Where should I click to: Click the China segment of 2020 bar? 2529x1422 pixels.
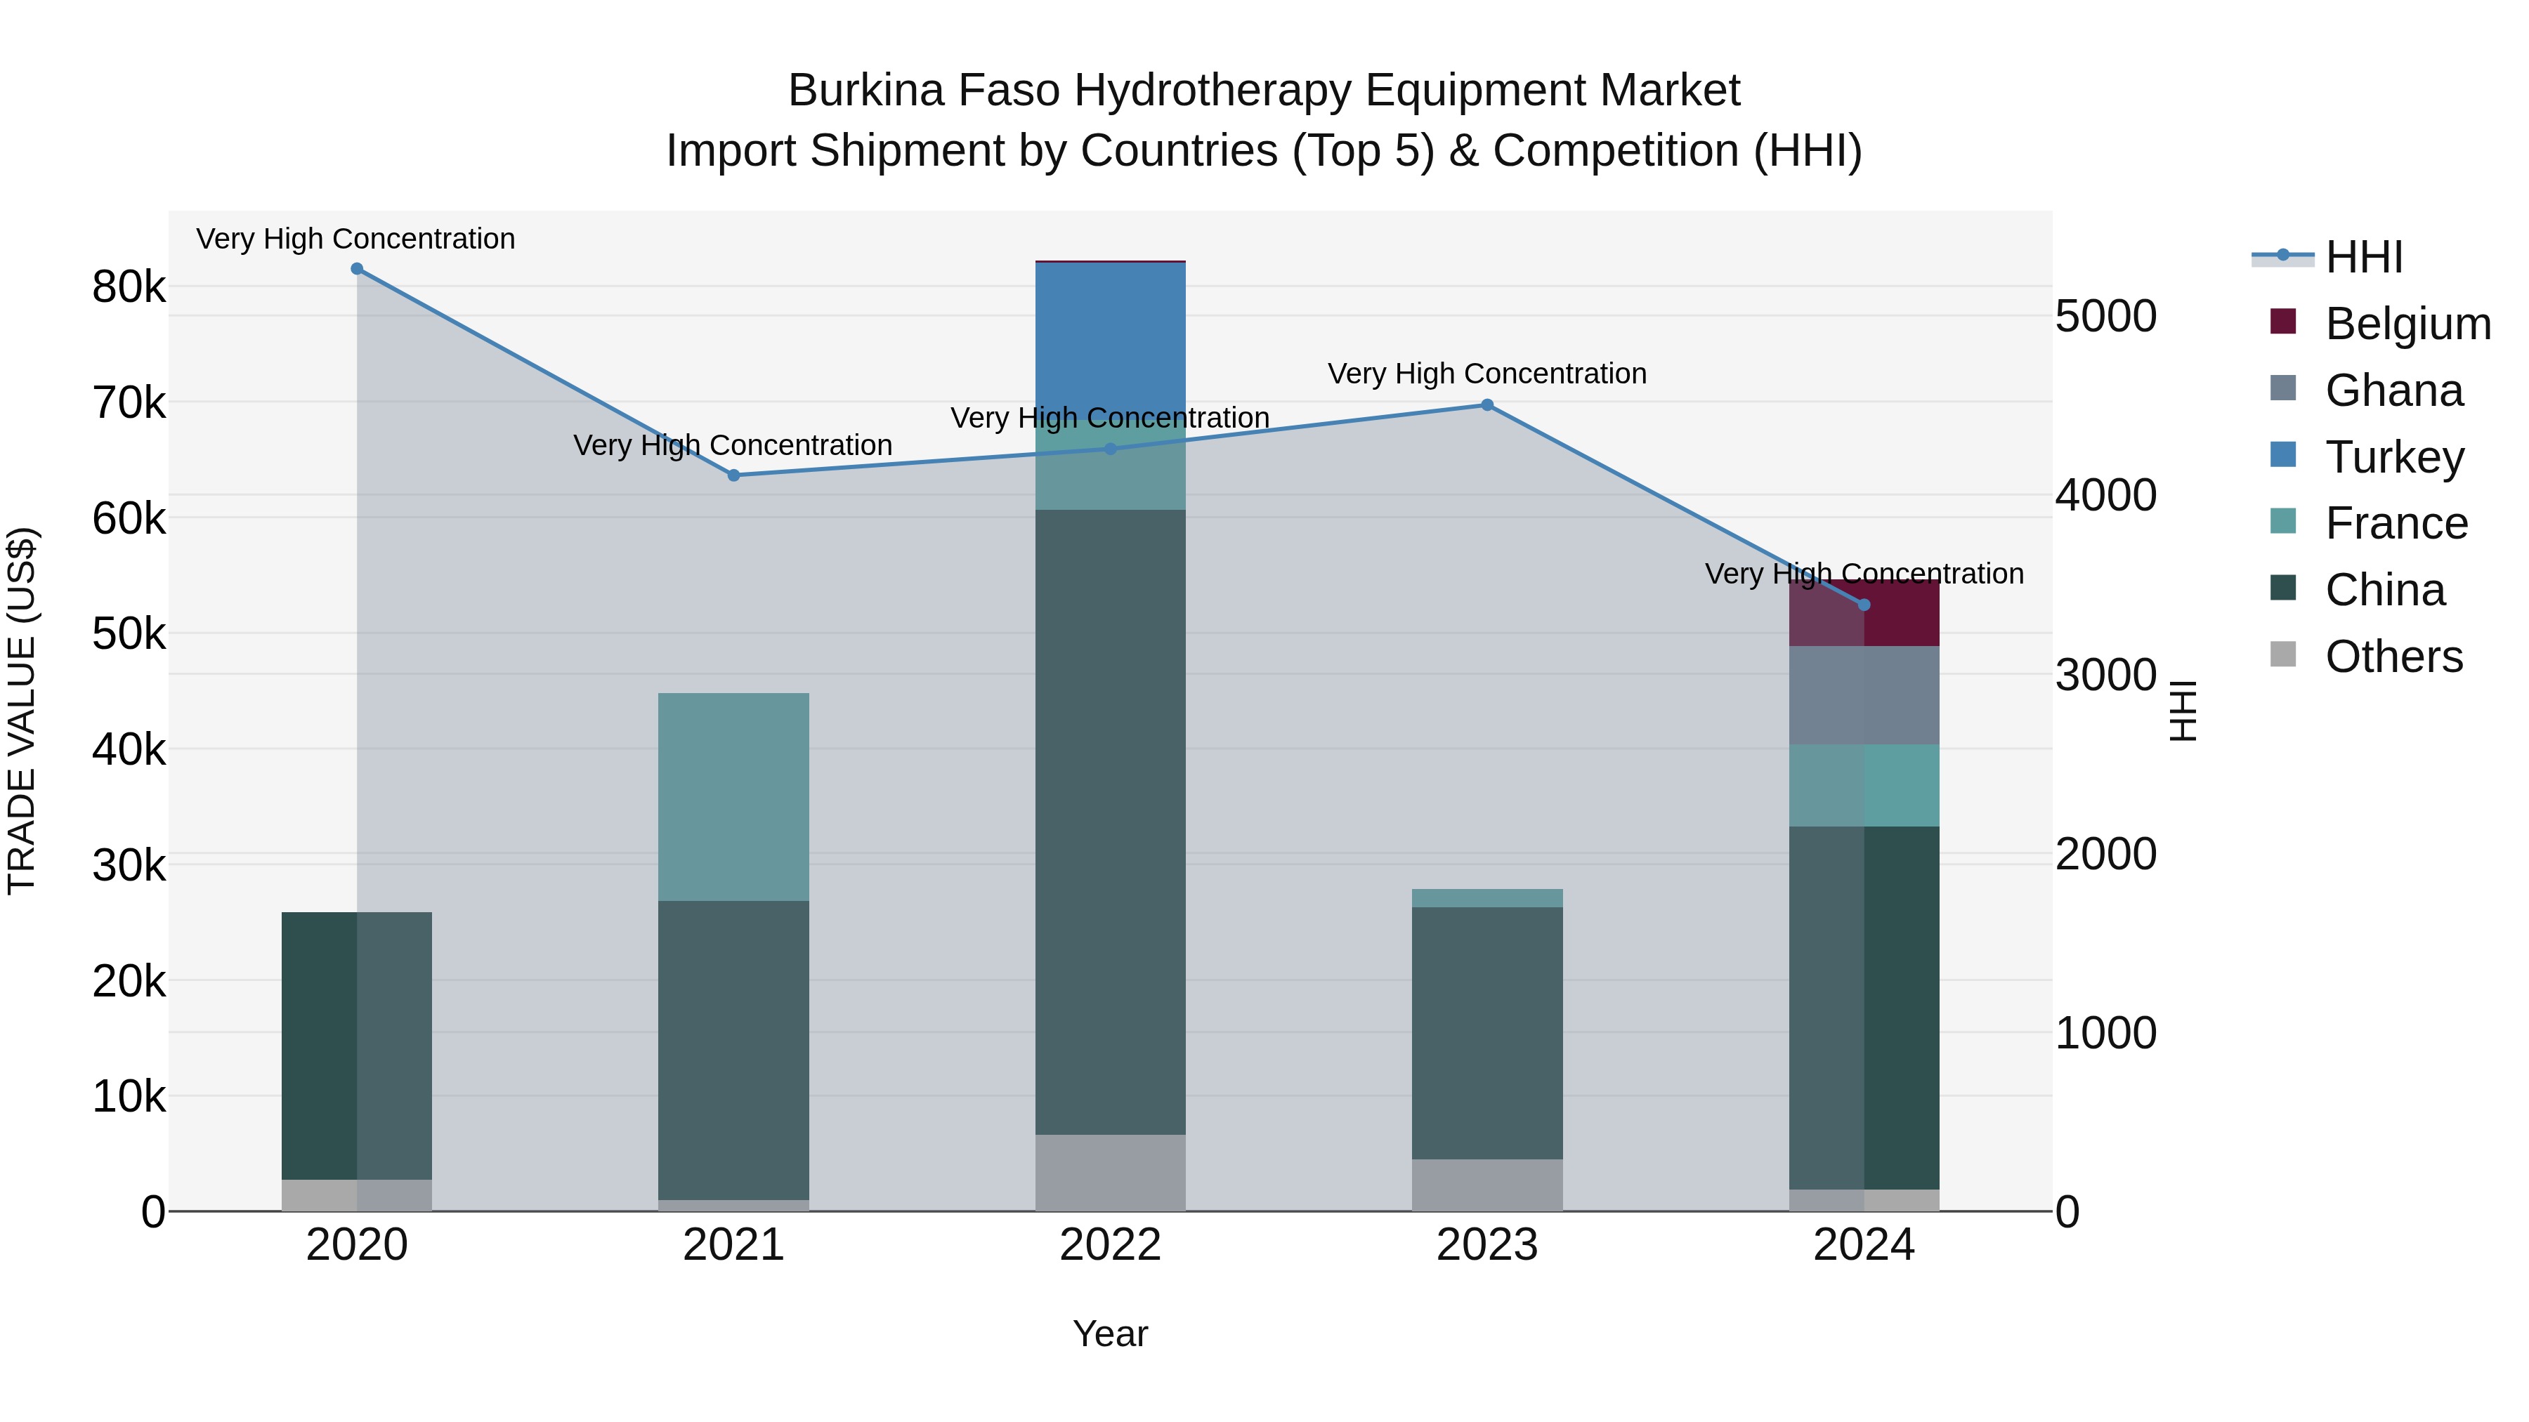point(356,1046)
